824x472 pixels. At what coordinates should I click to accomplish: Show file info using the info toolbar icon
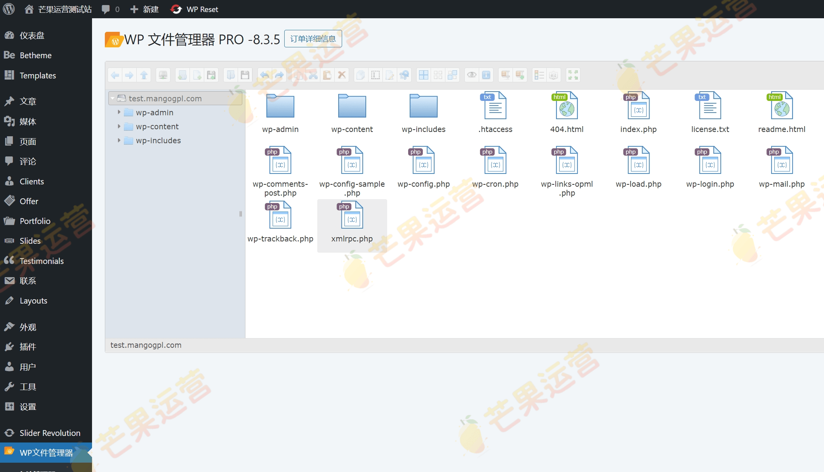coord(486,75)
